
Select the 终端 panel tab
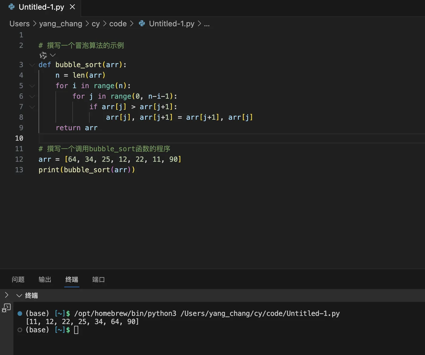point(72,279)
